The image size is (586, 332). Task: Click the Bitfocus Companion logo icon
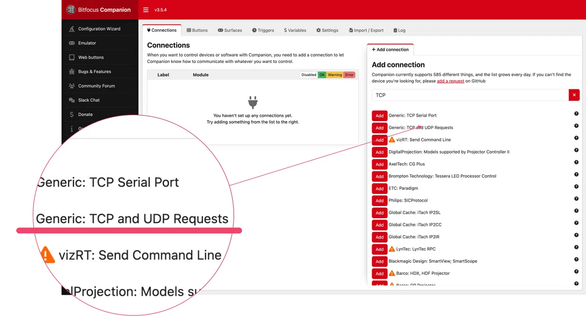(x=71, y=9)
